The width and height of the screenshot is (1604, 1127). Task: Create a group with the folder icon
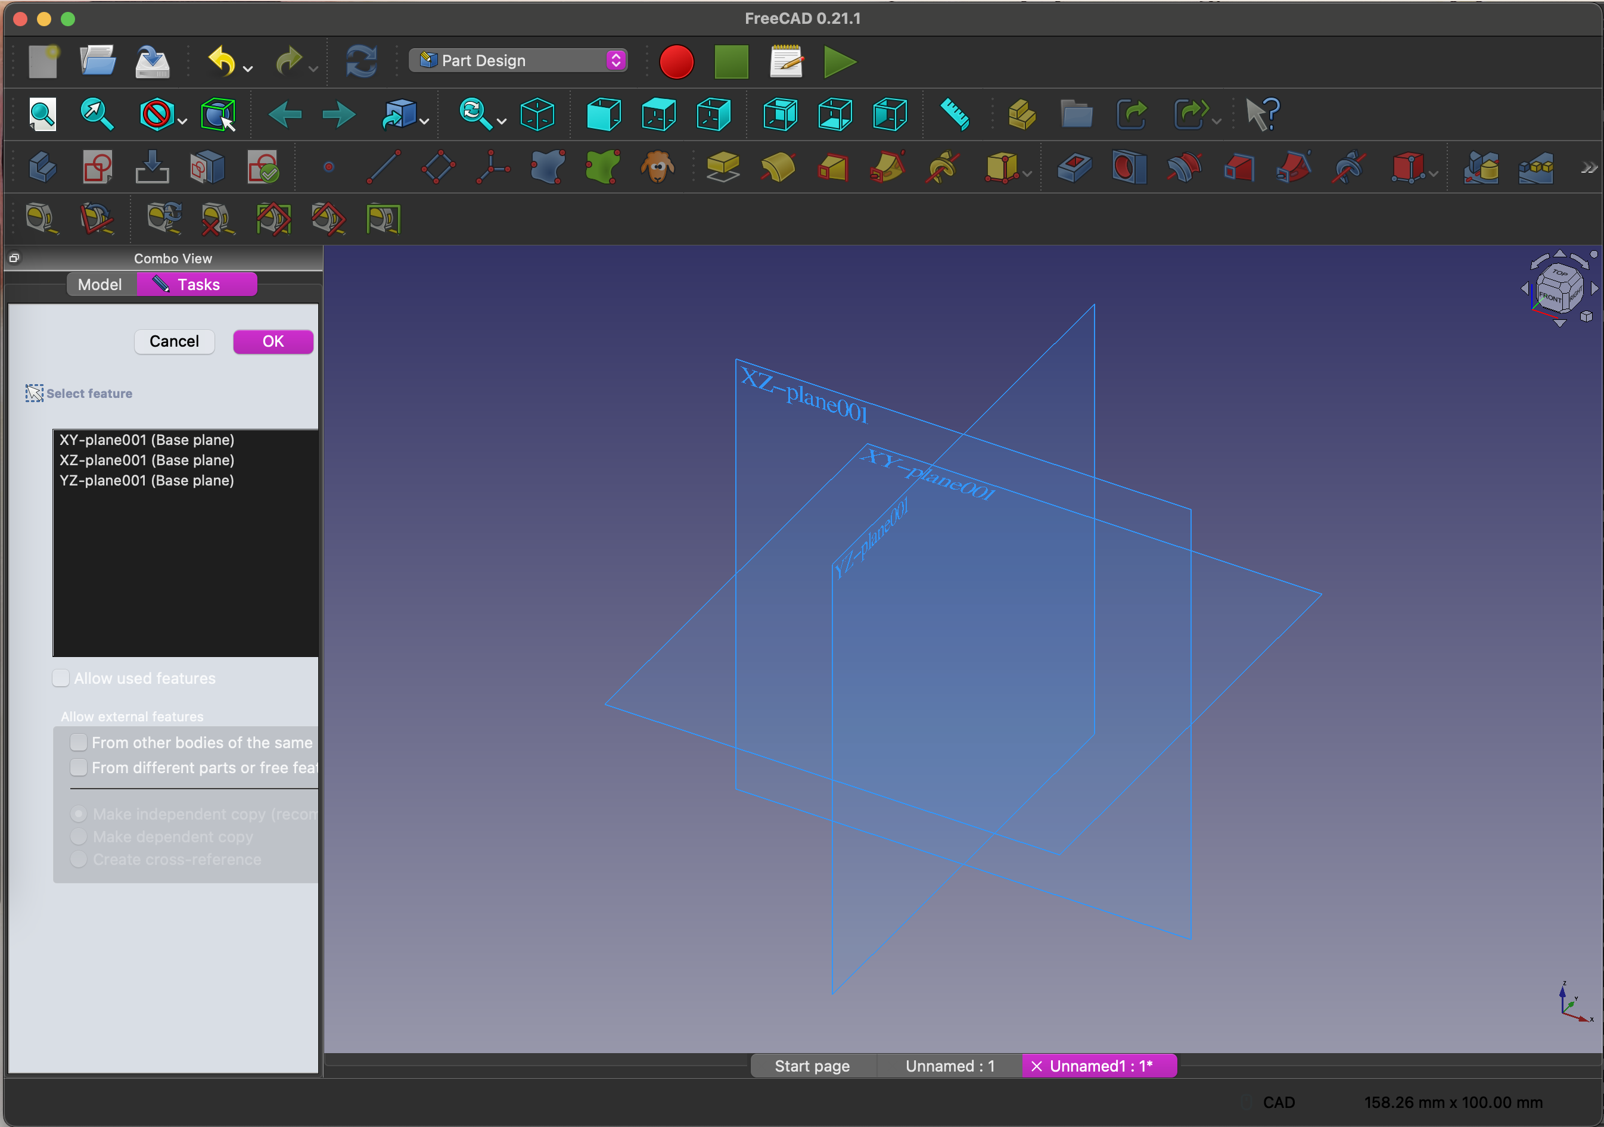point(1077,114)
